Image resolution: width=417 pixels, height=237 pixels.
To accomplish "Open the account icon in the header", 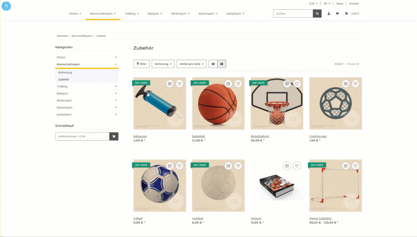I will coord(329,13).
